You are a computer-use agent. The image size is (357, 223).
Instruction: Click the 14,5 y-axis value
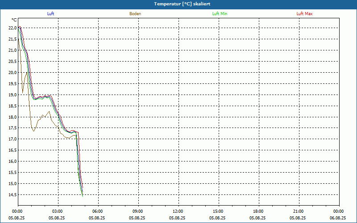click(12, 195)
